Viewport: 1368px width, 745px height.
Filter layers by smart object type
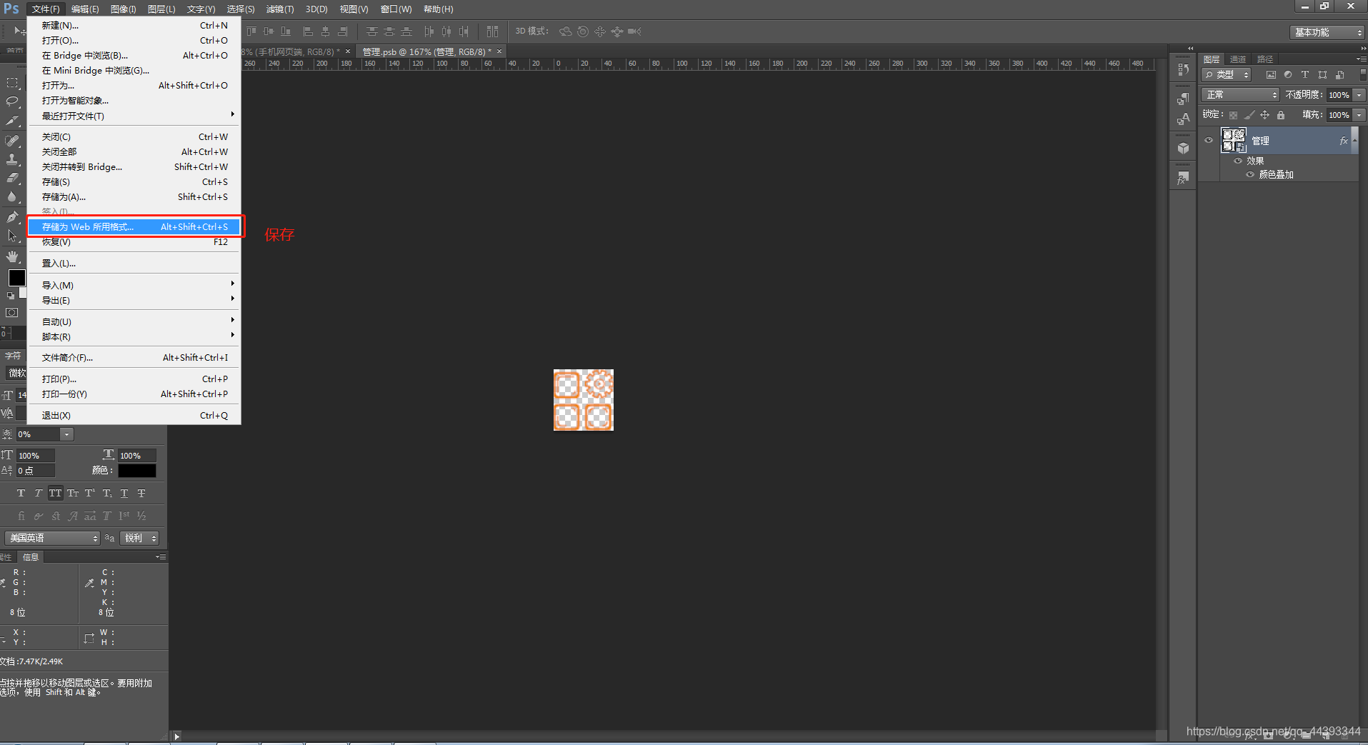pyautogui.click(x=1340, y=74)
